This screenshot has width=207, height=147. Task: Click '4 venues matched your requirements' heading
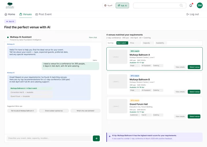tap(124, 35)
